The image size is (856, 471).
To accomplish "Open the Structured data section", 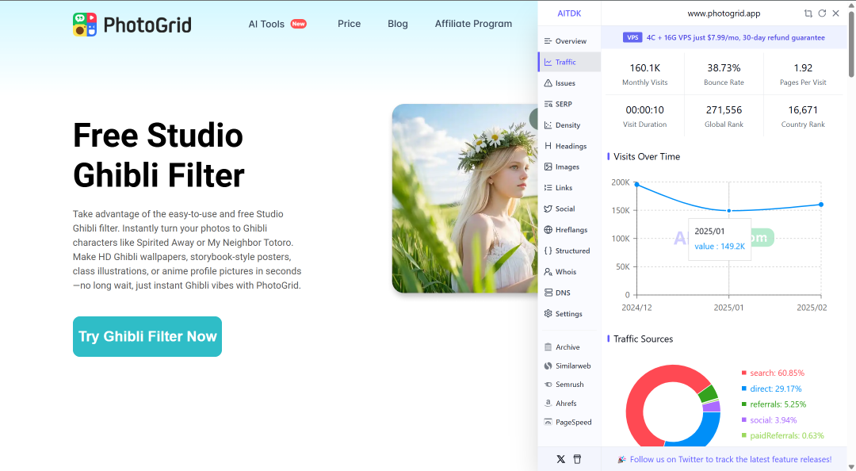I will coord(569,251).
